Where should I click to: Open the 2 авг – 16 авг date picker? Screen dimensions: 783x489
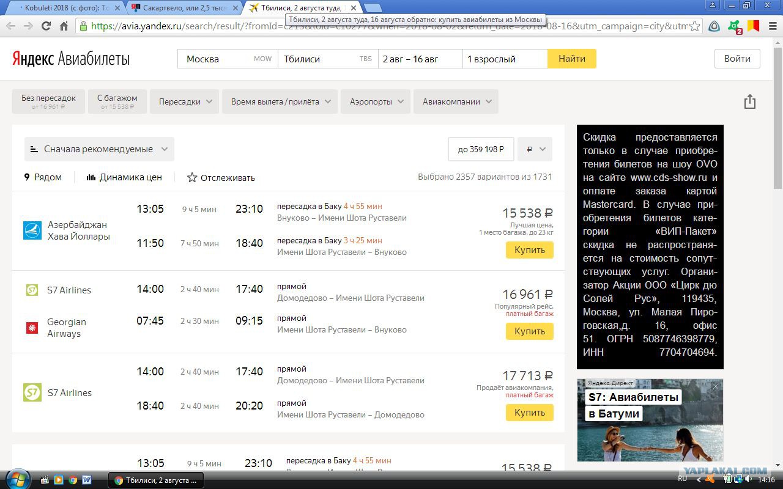click(x=420, y=59)
